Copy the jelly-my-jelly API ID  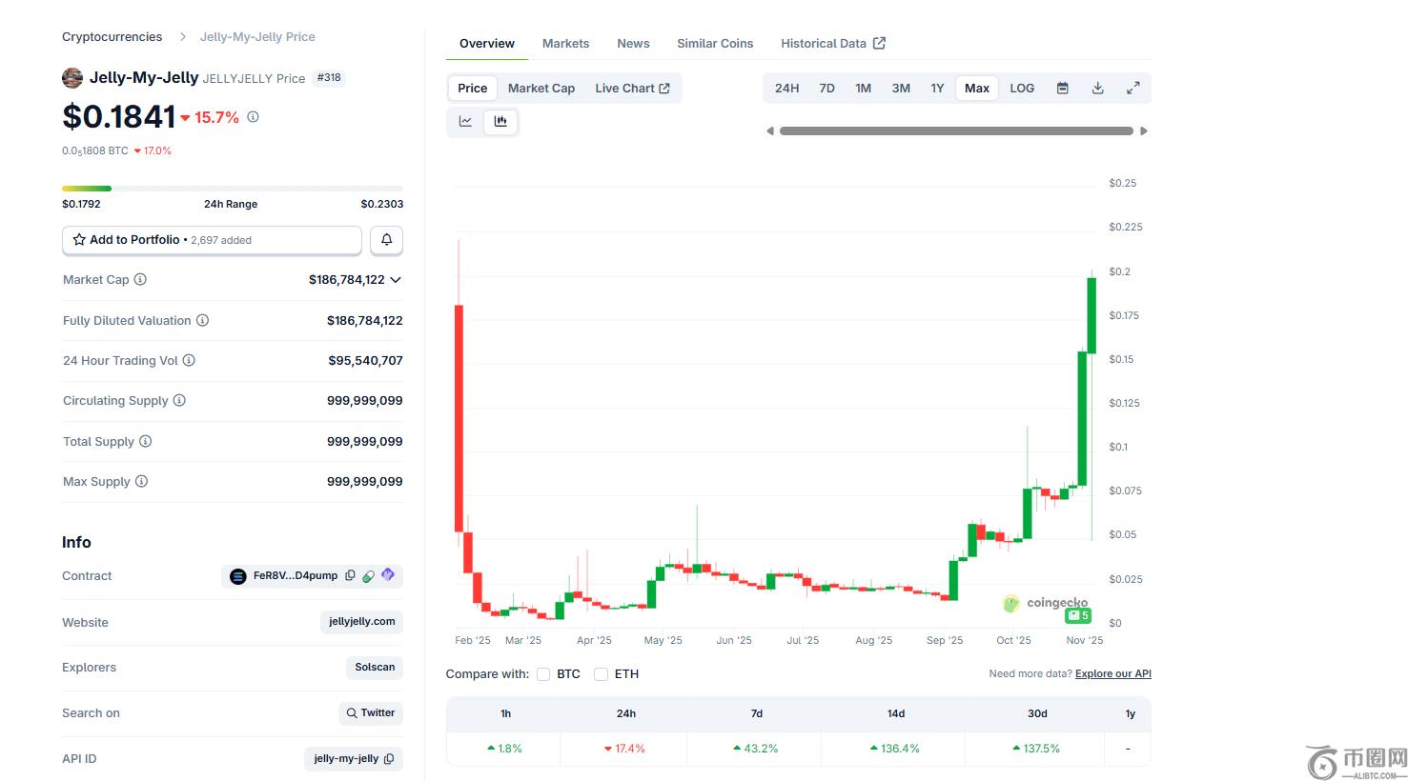(389, 759)
